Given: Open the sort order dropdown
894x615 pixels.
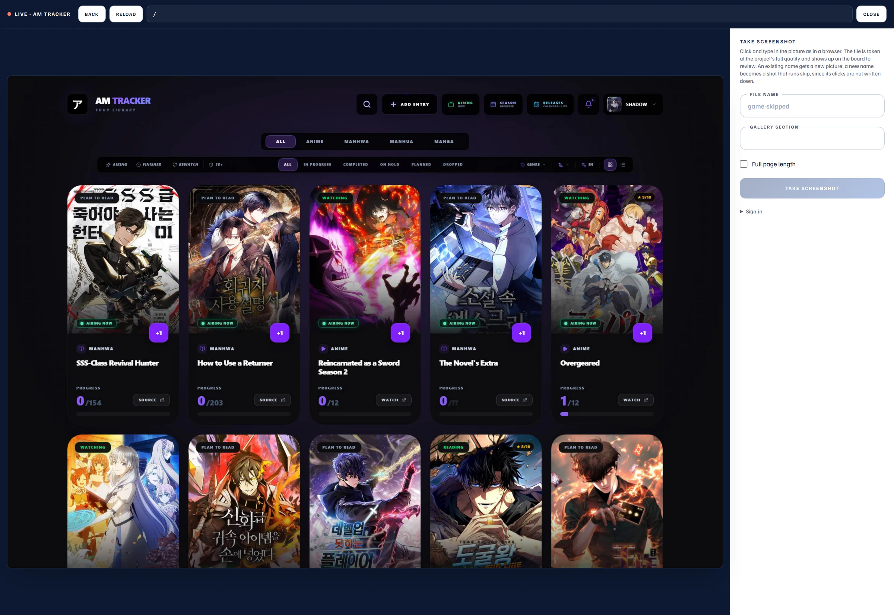Looking at the screenshot, I should (x=563, y=164).
